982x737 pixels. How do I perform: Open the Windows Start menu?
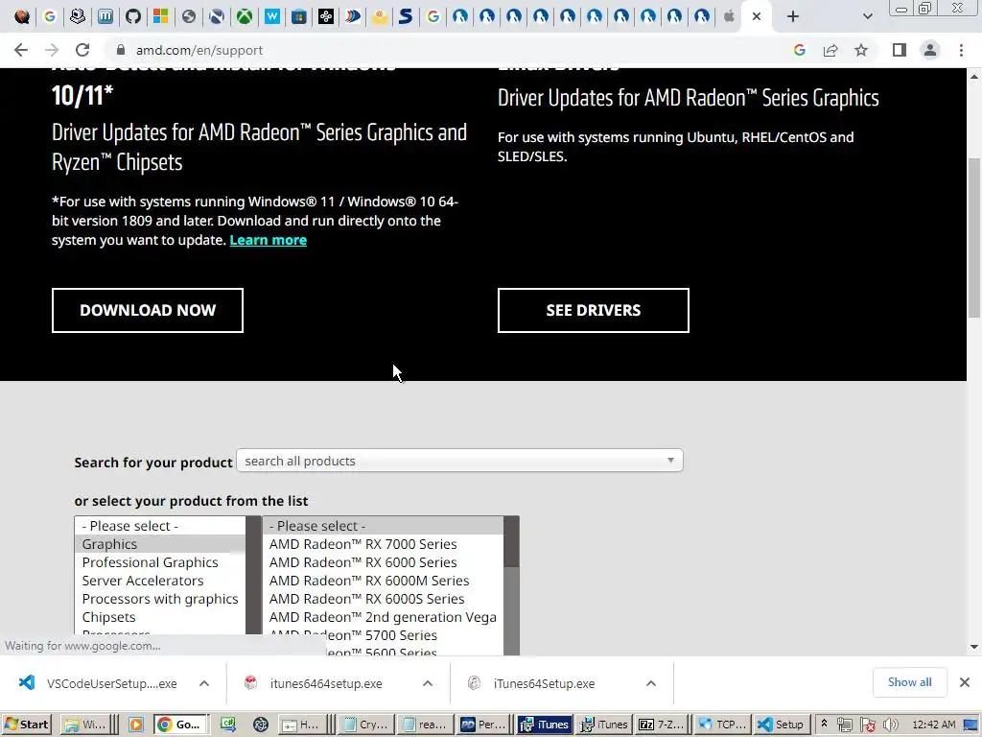(x=26, y=725)
